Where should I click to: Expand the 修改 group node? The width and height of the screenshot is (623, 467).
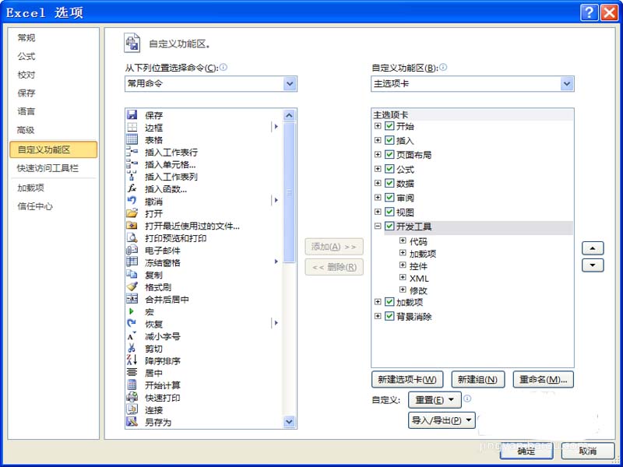point(403,290)
